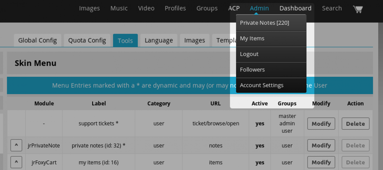Switch to the Global Config tab
The height and width of the screenshot is (170, 383).
37,40
